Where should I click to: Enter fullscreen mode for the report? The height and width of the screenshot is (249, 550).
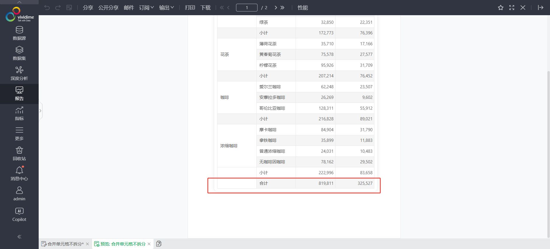(512, 8)
